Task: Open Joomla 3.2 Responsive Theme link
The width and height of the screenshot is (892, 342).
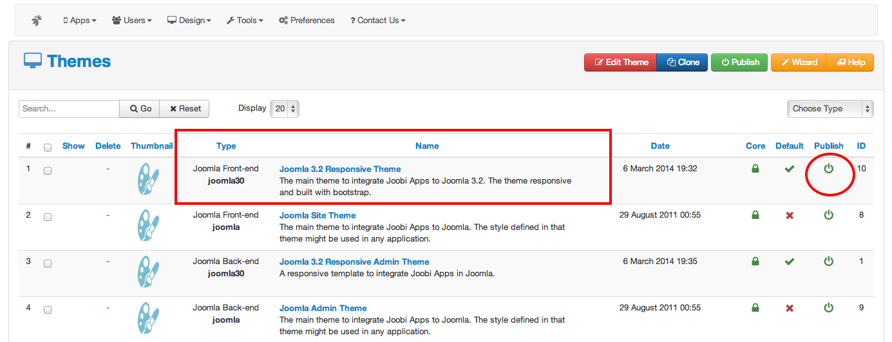Action: [340, 169]
